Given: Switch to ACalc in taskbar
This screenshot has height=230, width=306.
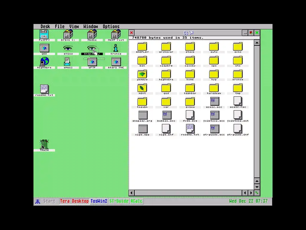Looking at the screenshot, I should click(x=137, y=201).
